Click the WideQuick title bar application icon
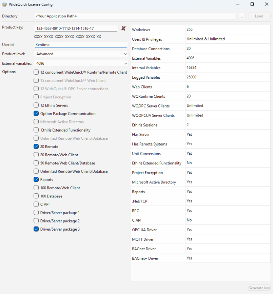The image size is (273, 294). (4, 4)
